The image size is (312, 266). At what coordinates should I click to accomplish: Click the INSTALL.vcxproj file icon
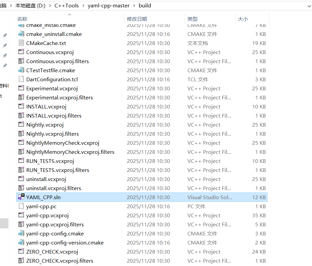[21, 106]
